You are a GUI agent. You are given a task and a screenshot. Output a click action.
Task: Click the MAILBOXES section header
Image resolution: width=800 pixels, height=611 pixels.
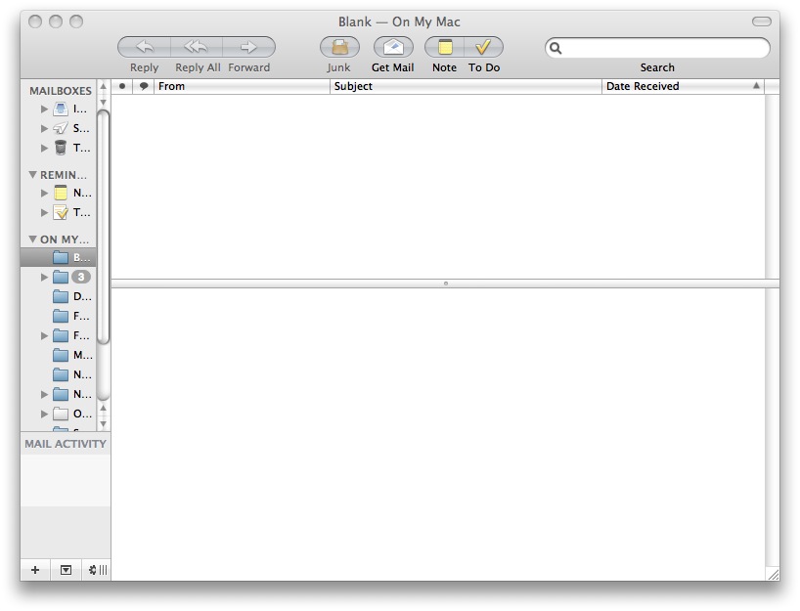61,91
